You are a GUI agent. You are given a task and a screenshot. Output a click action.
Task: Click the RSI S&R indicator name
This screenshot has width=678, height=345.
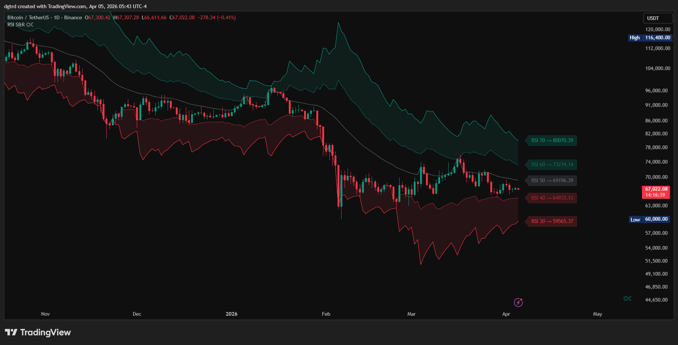point(16,24)
